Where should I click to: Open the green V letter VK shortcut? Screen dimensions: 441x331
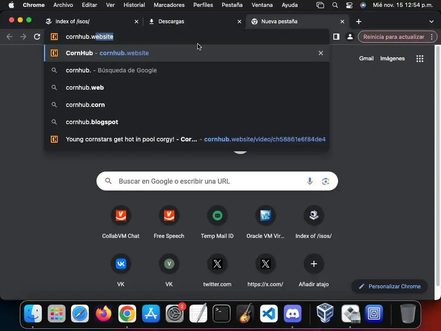[x=169, y=272]
